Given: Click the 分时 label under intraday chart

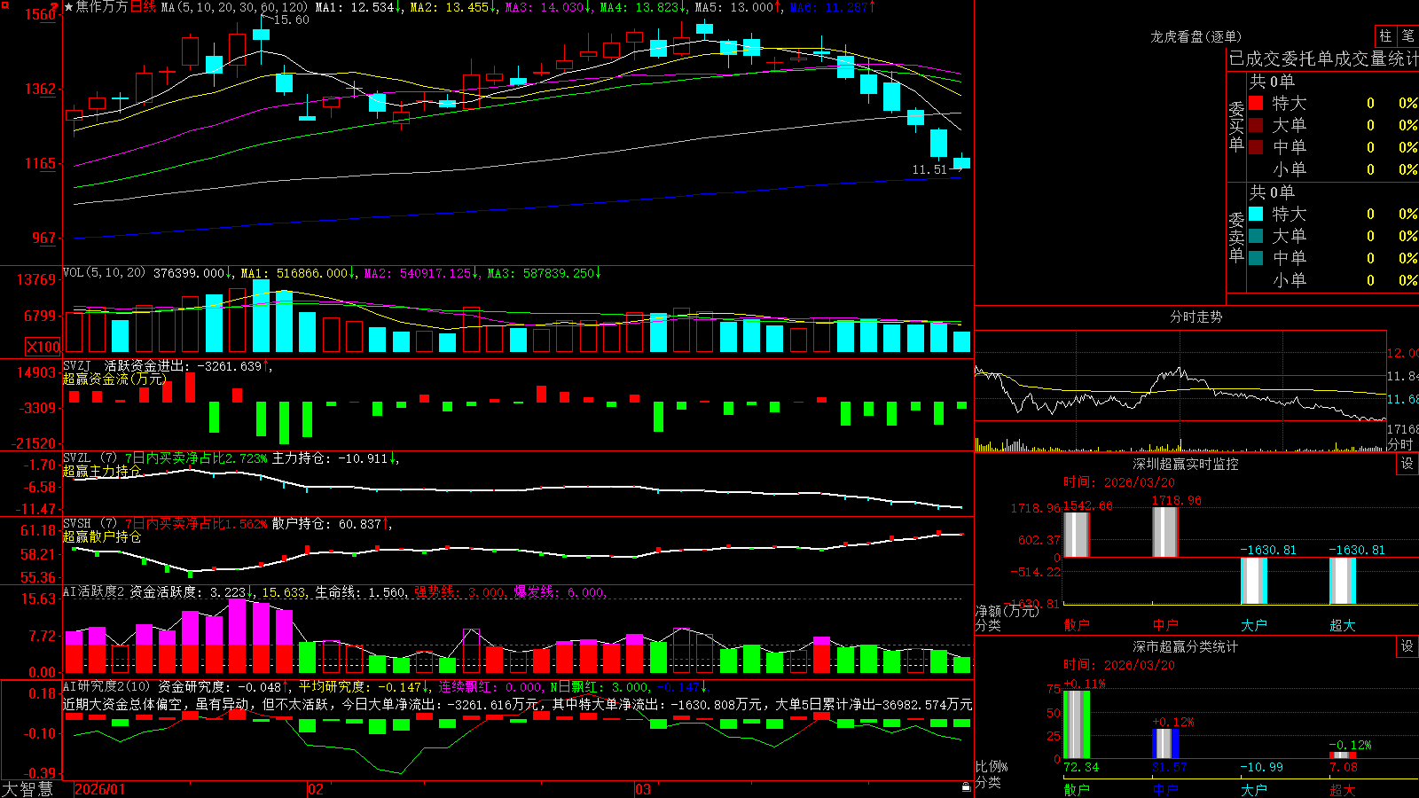Looking at the screenshot, I should (1400, 444).
